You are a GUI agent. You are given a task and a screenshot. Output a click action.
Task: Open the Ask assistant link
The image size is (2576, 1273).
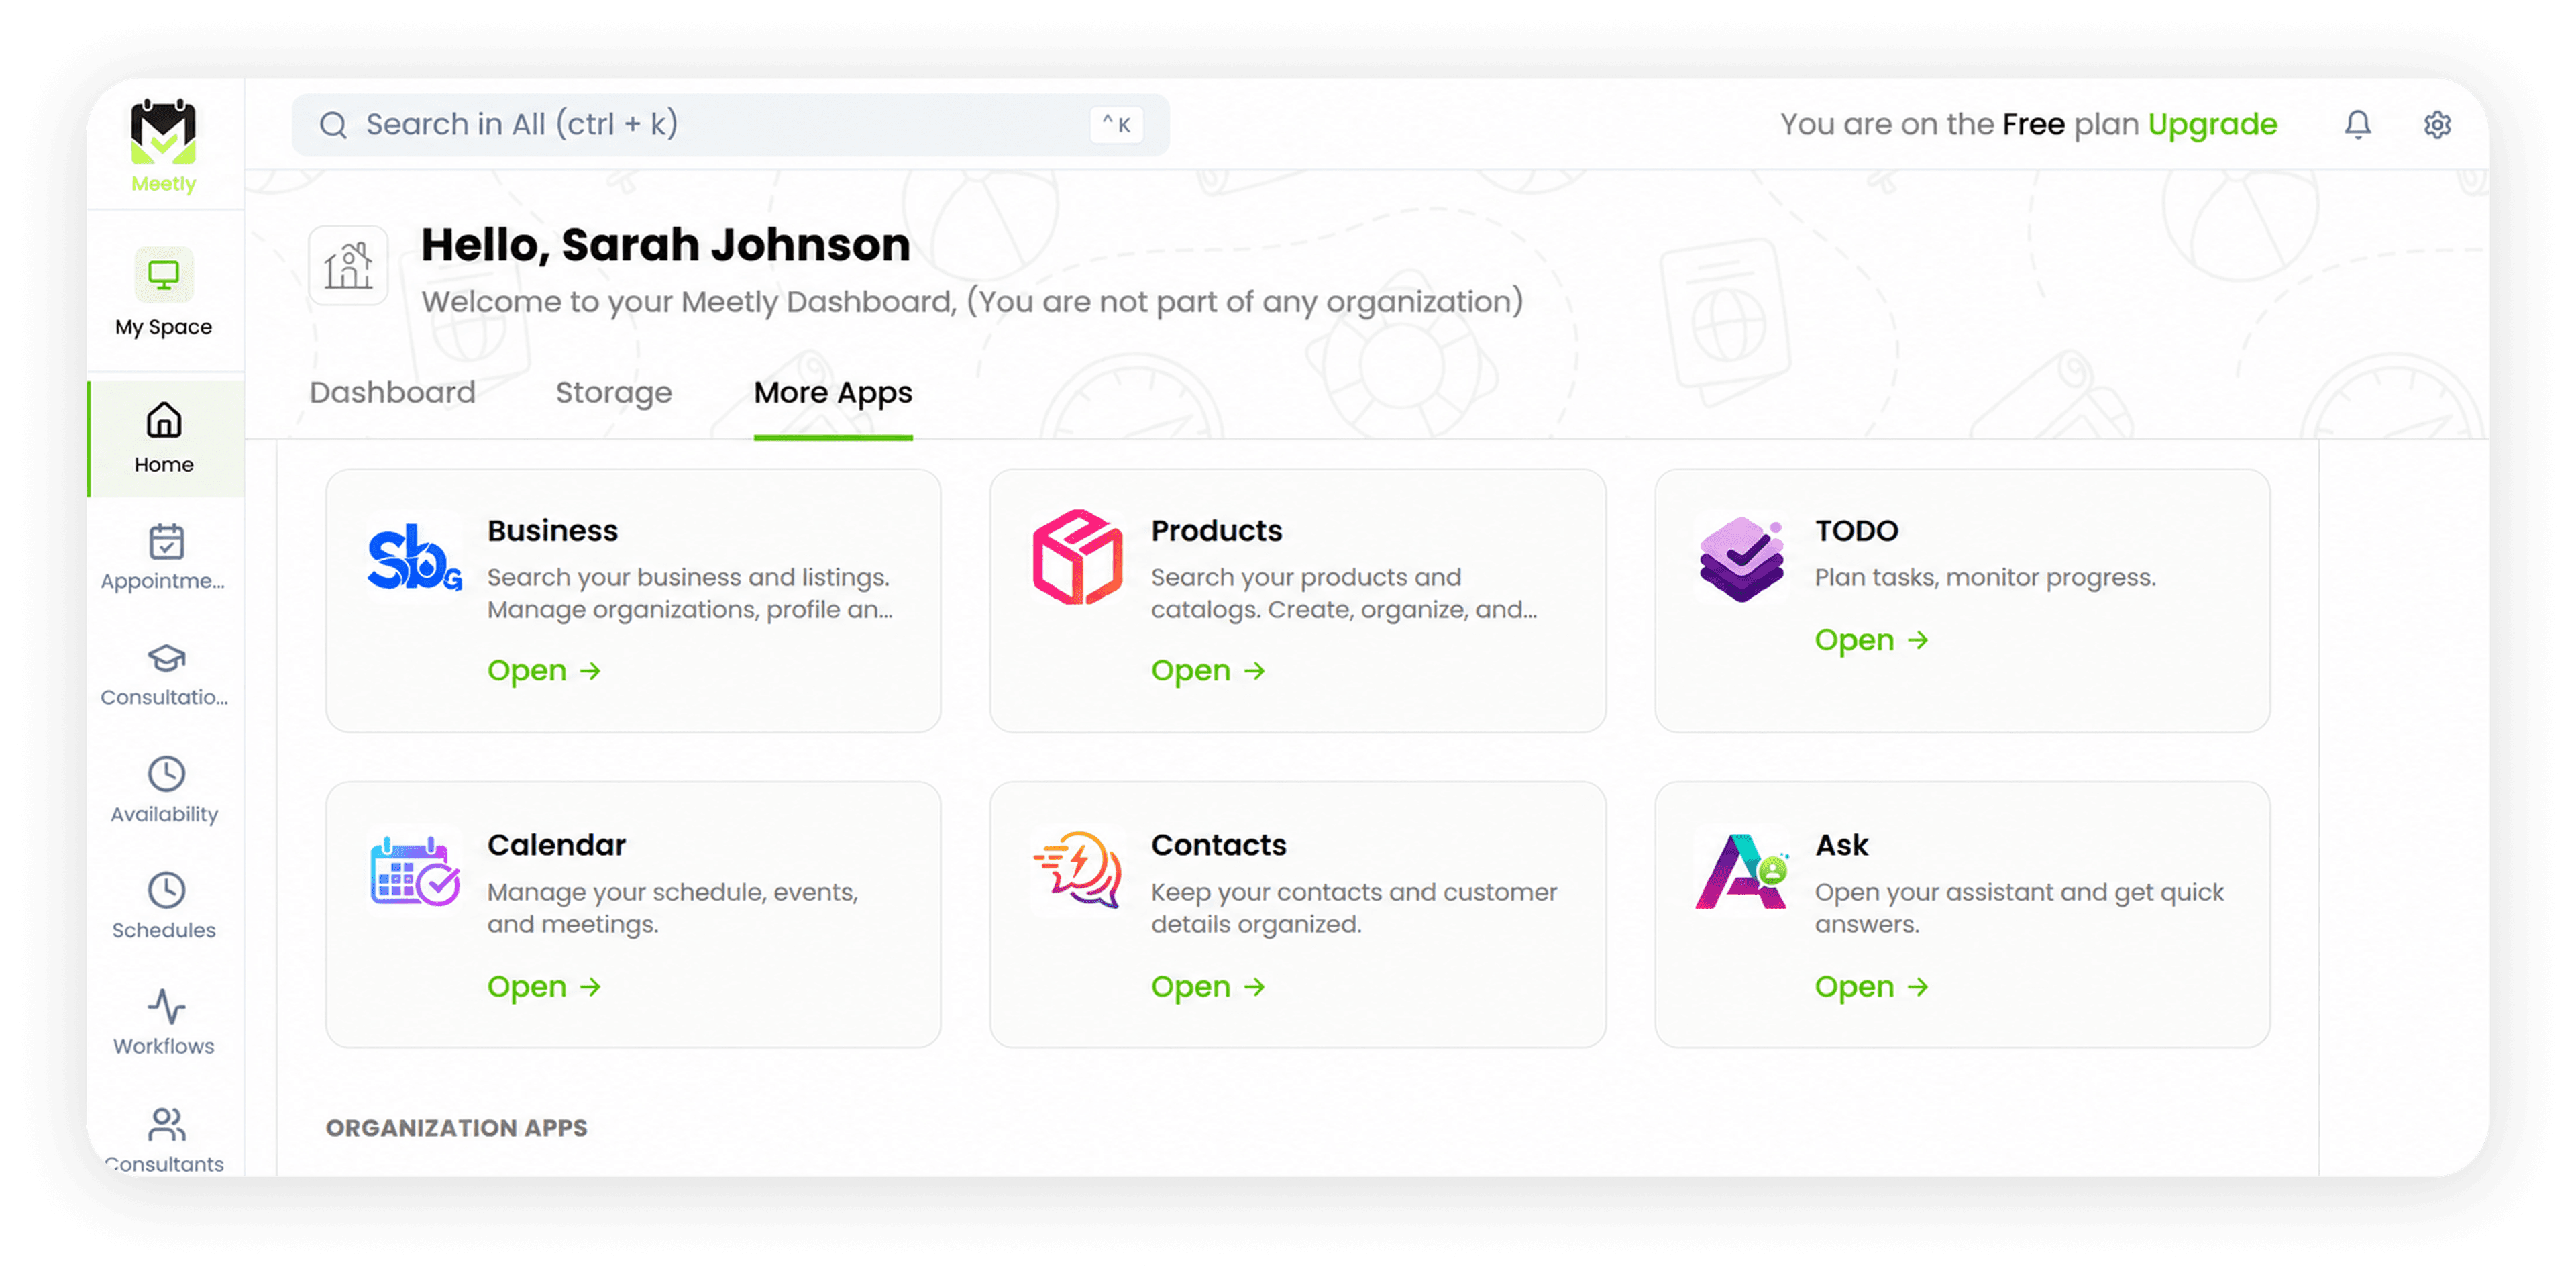[1871, 987]
